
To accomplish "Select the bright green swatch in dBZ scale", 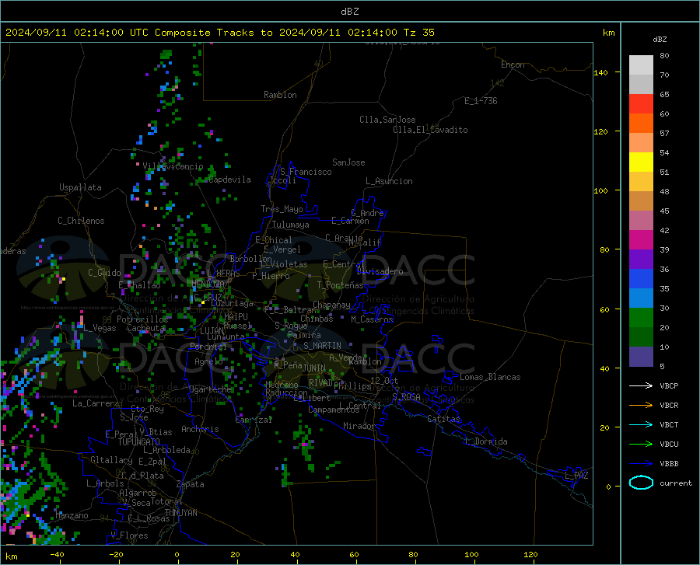I will [x=641, y=318].
